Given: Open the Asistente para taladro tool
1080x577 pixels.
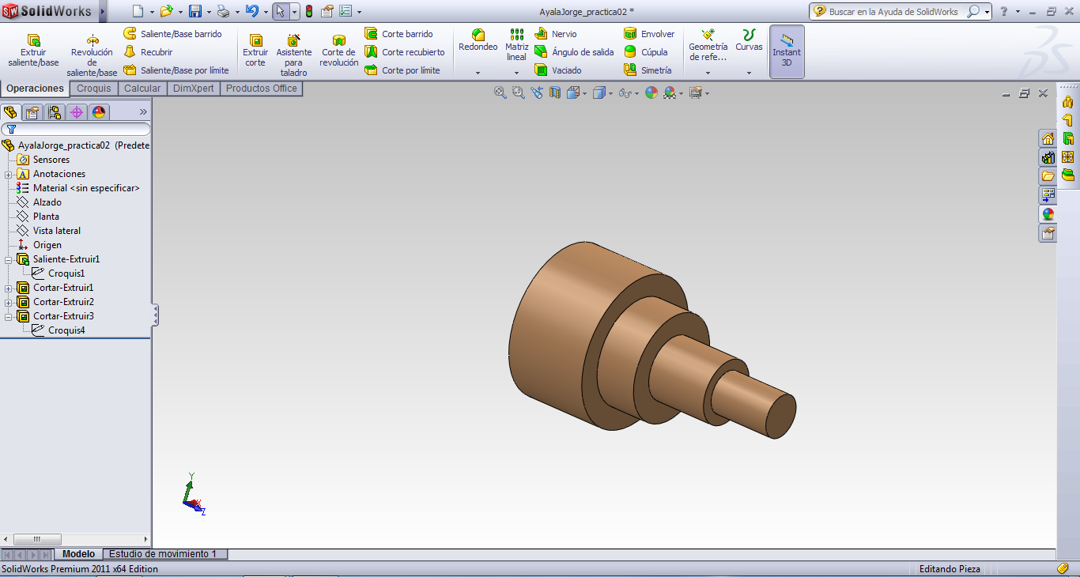Looking at the screenshot, I should [293, 51].
